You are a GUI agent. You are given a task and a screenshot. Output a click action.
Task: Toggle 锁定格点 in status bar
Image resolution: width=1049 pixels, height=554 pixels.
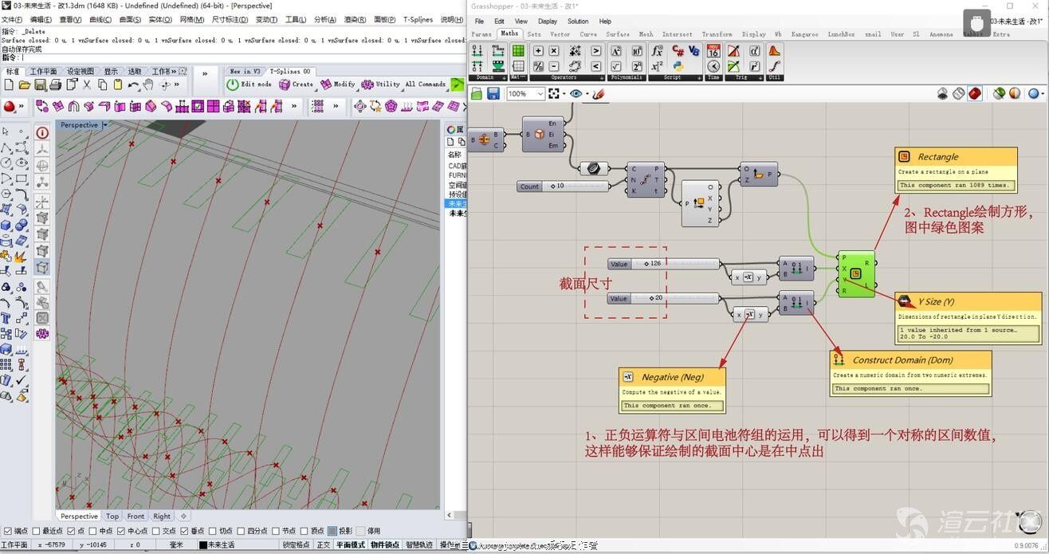pos(296,545)
